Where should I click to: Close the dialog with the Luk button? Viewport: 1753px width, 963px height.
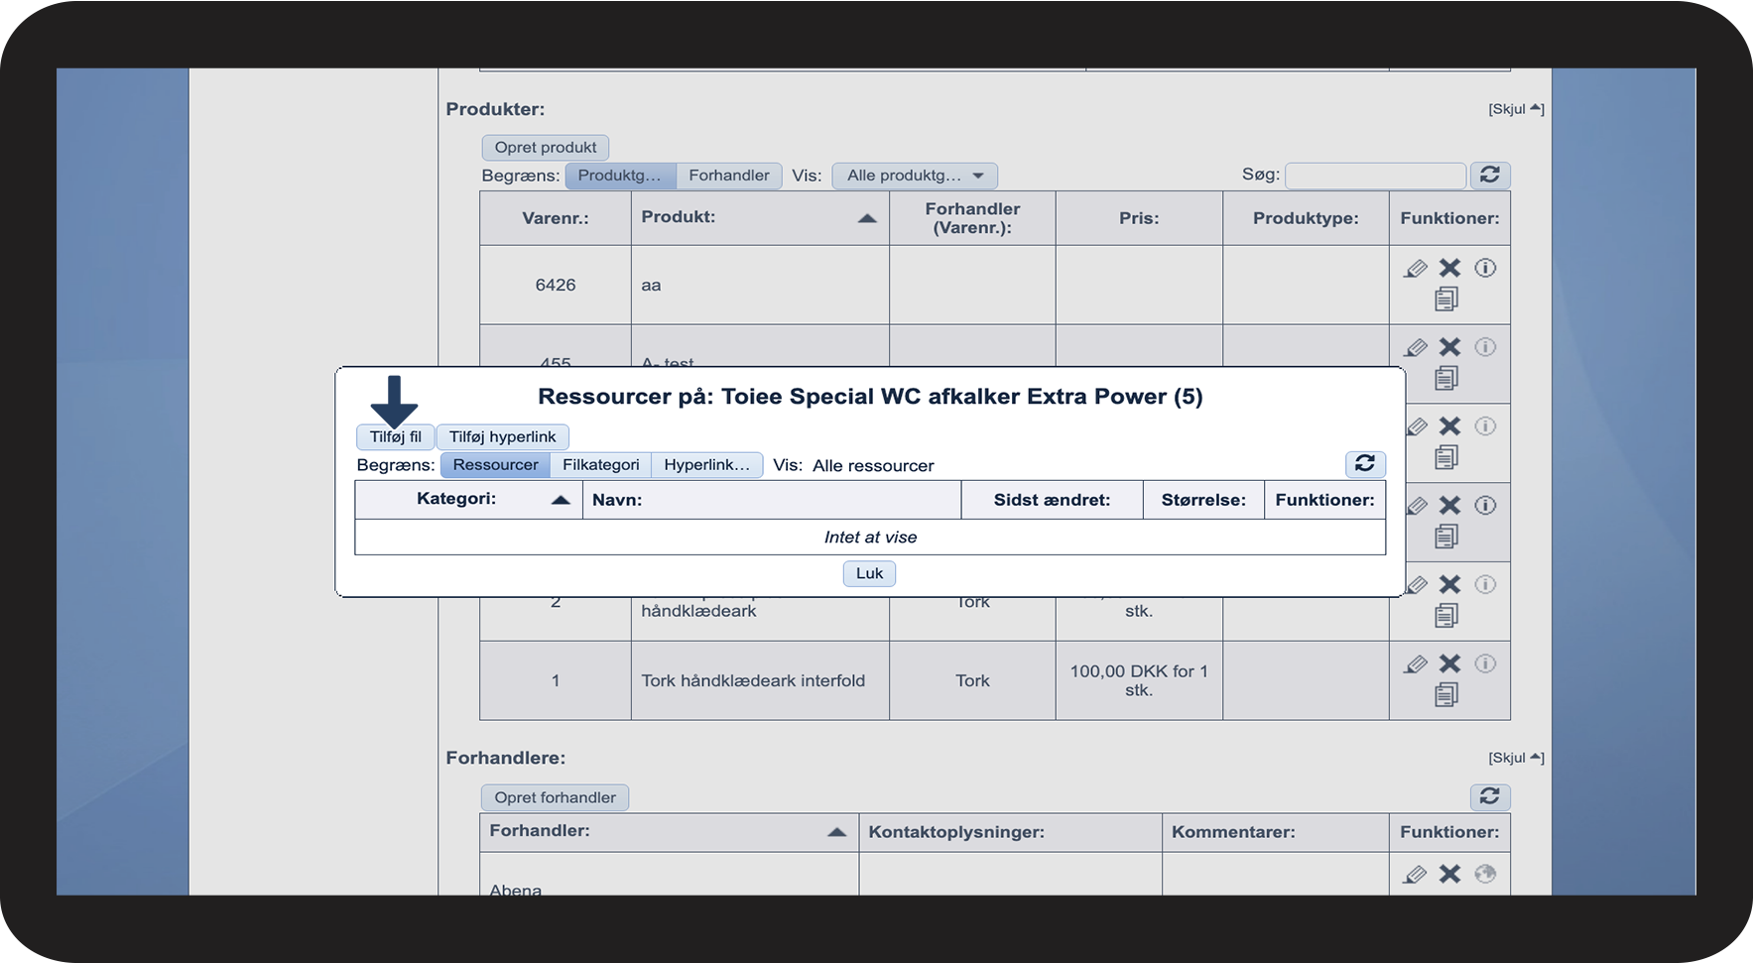coord(869,573)
